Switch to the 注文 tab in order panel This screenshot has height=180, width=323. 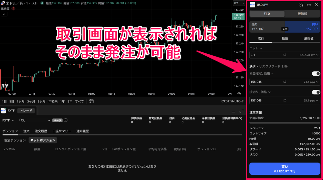267,14
